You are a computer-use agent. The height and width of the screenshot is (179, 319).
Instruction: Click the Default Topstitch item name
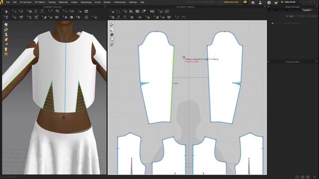pos(292,23)
